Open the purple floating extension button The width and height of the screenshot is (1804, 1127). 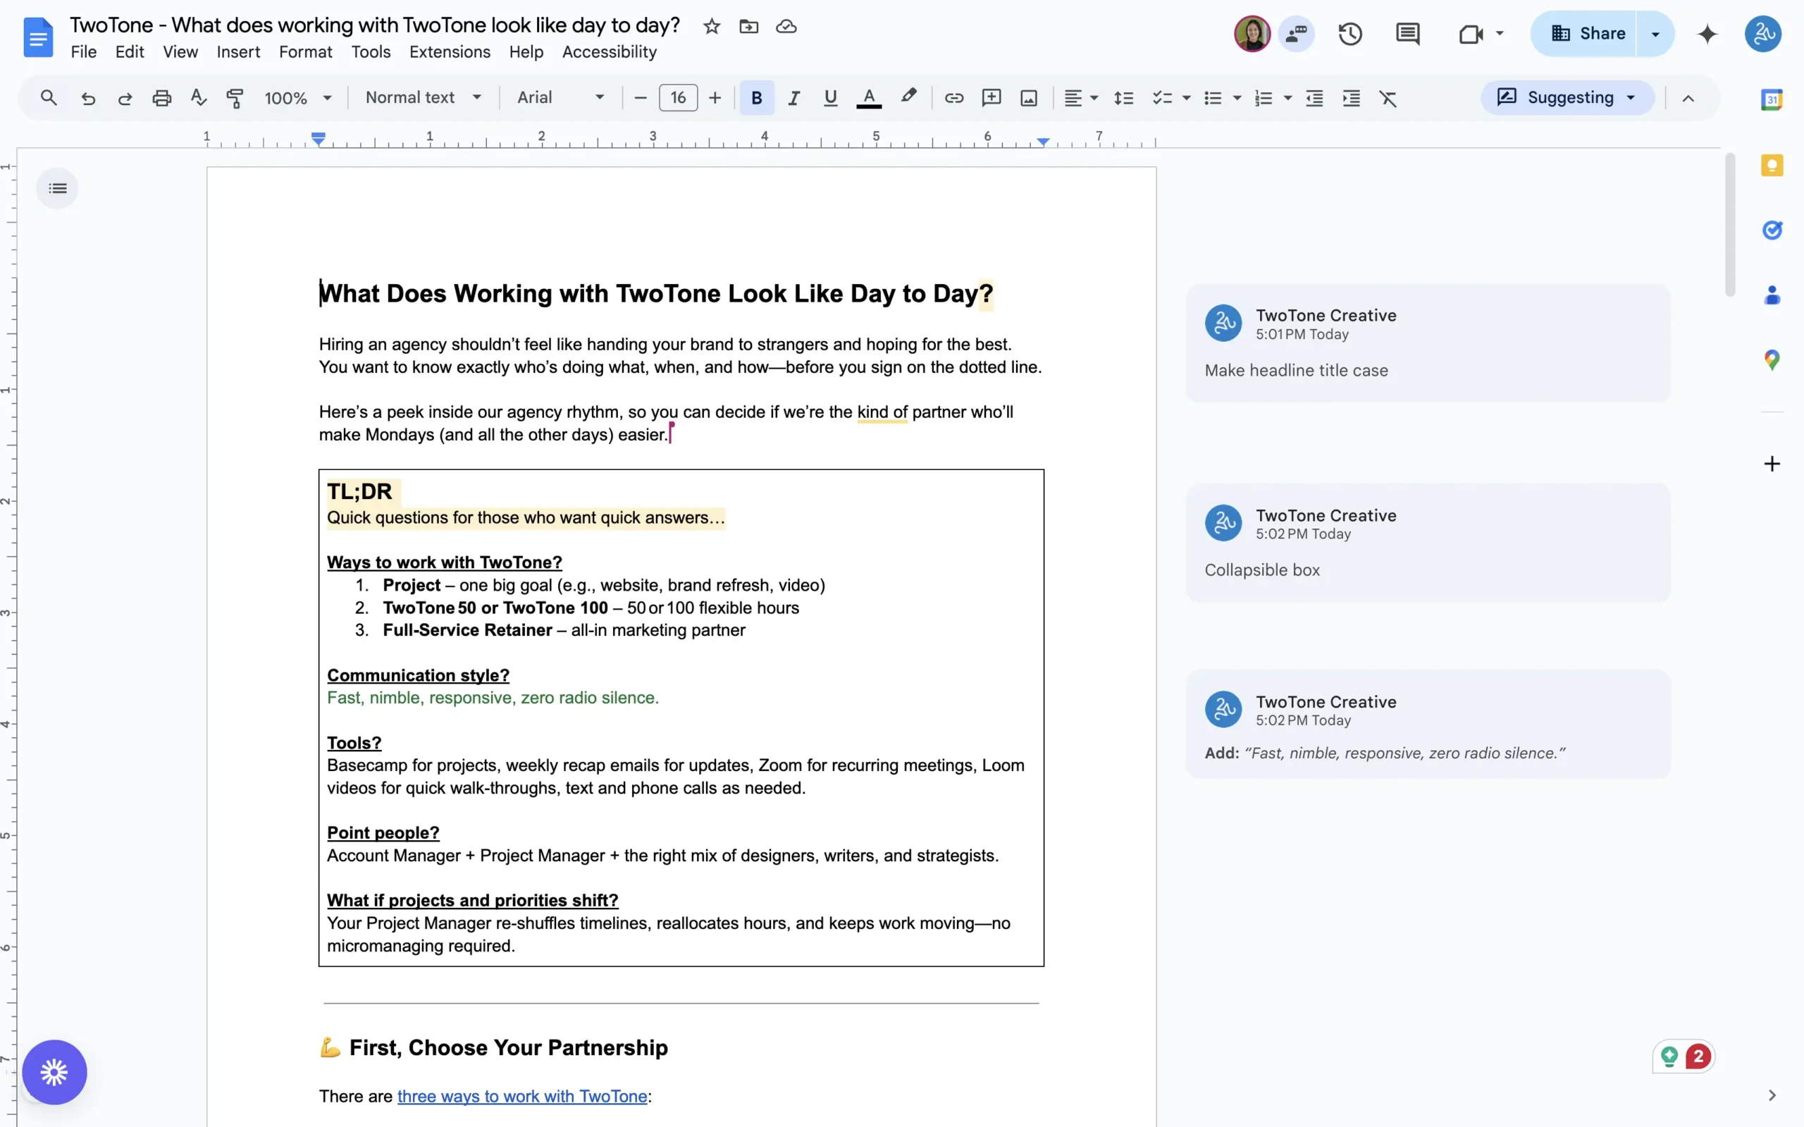pos(54,1072)
